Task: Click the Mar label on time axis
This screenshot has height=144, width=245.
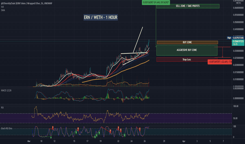Action: pos(29,141)
